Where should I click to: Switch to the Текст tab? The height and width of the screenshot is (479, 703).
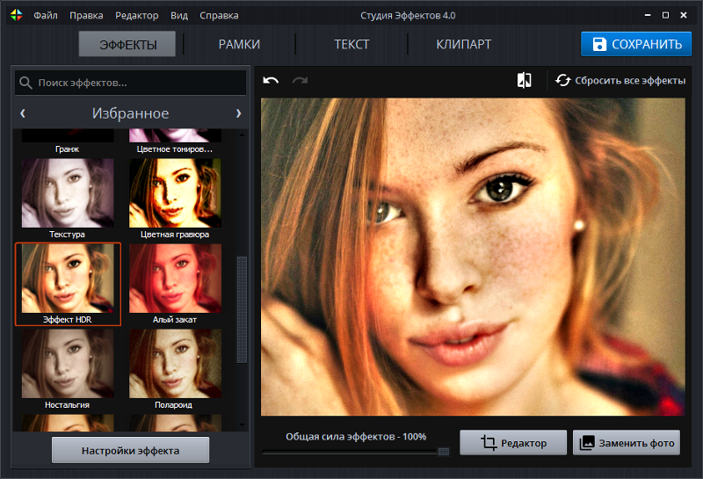(352, 44)
